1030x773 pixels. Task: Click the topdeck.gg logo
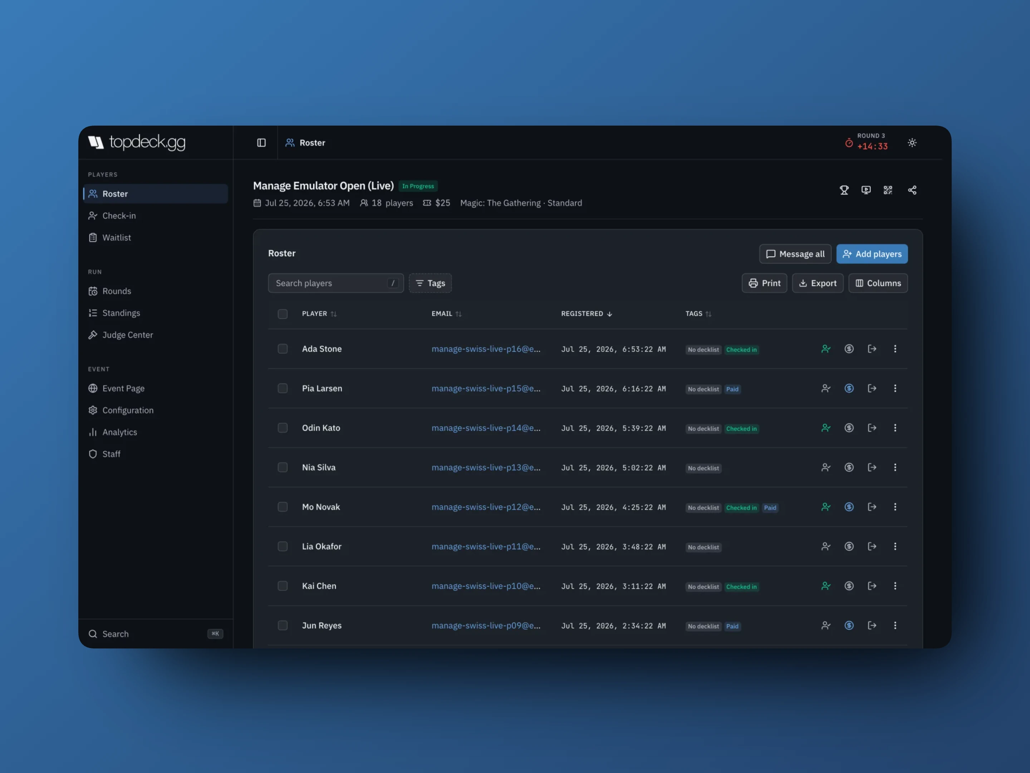pyautogui.click(x=137, y=142)
